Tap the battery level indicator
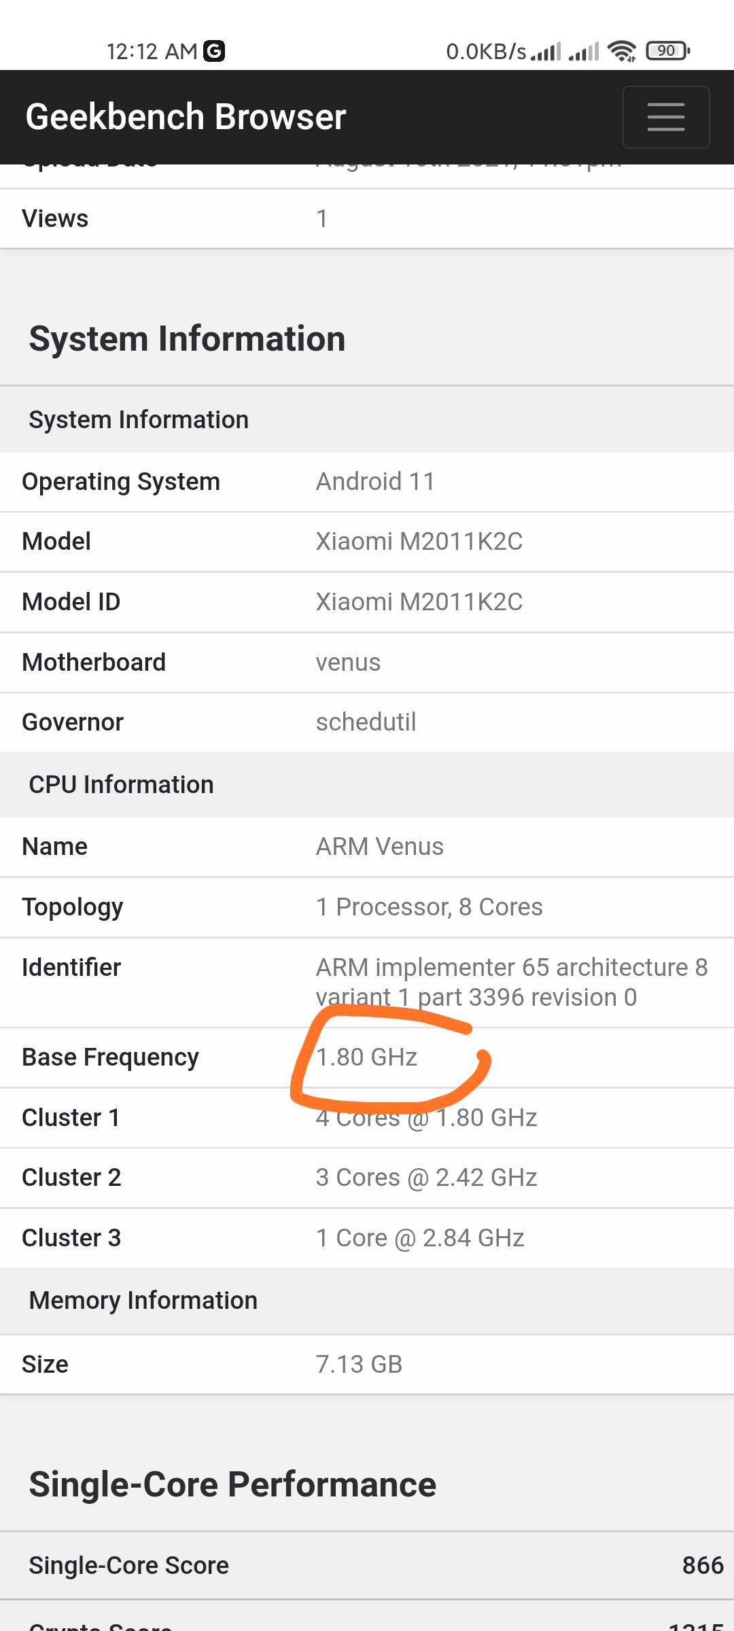734x1631 pixels. pos(667,51)
